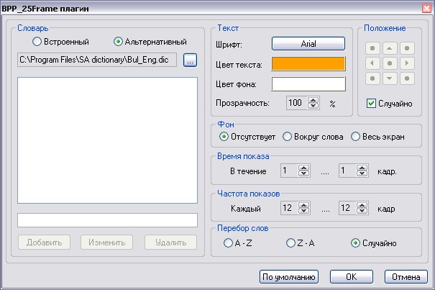The image size is (435, 290).
Task: Decrease first Каждый frame value
Action: (x=303, y=211)
